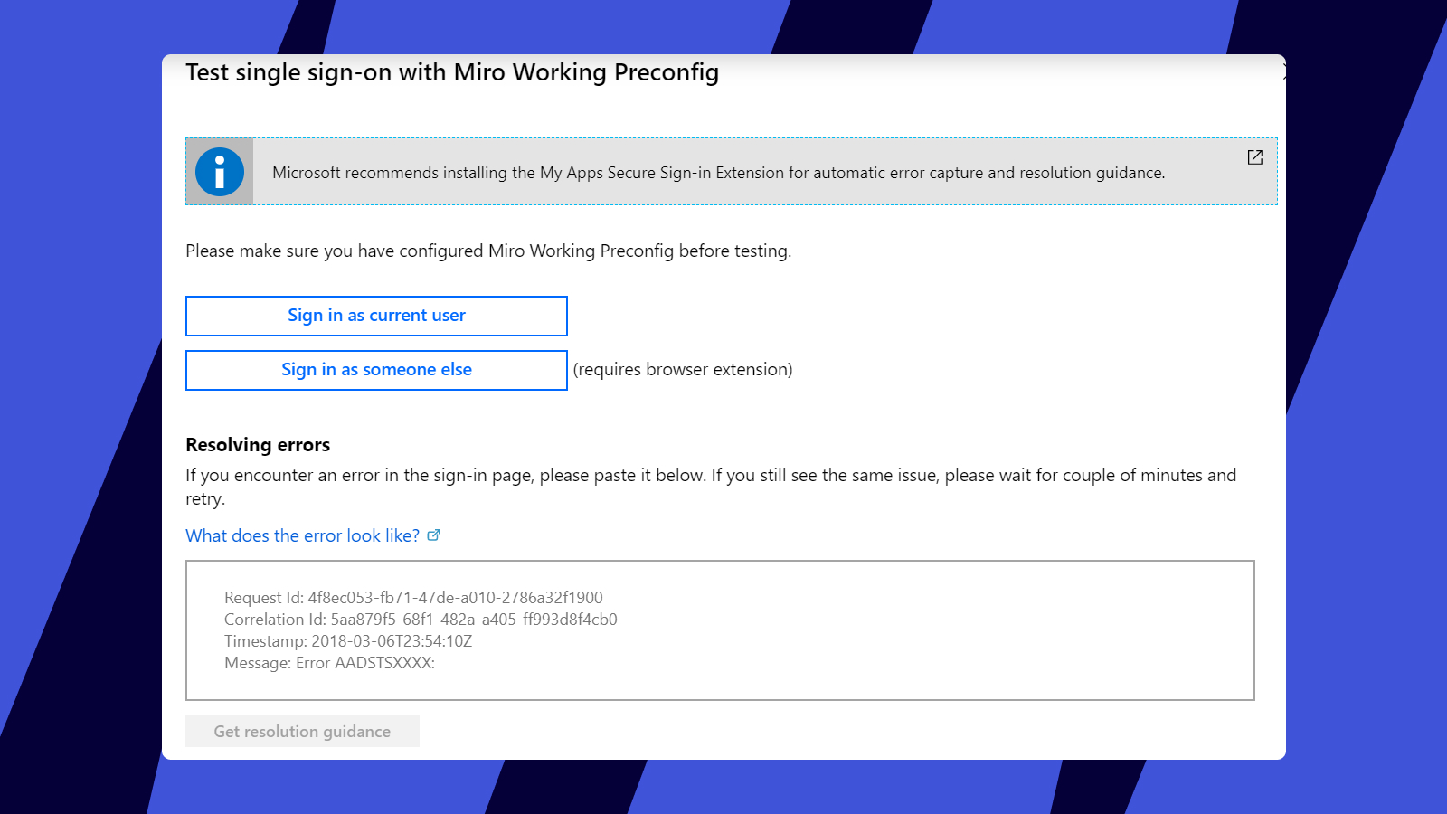
Task: Click external link icon beside error help link
Action: click(x=433, y=535)
